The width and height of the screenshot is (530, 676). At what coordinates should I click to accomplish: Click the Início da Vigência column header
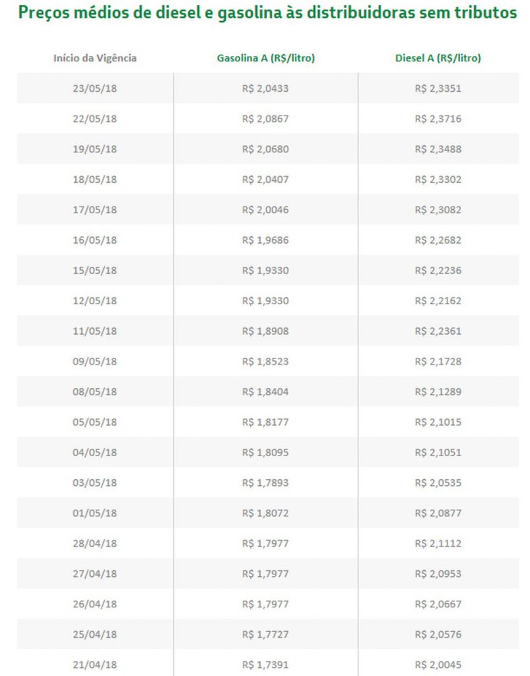pyautogui.click(x=95, y=58)
